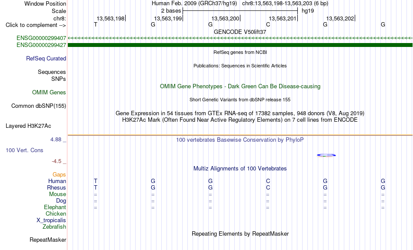Click the ENSG00000299407 intron arrow line

pyautogui.click(x=240, y=38)
